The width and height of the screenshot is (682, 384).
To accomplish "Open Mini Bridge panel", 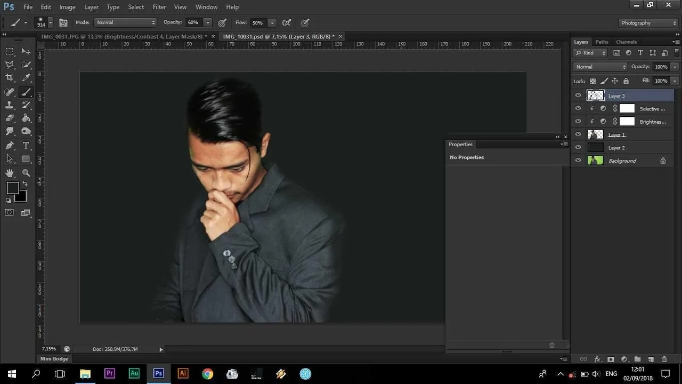I will [54, 359].
